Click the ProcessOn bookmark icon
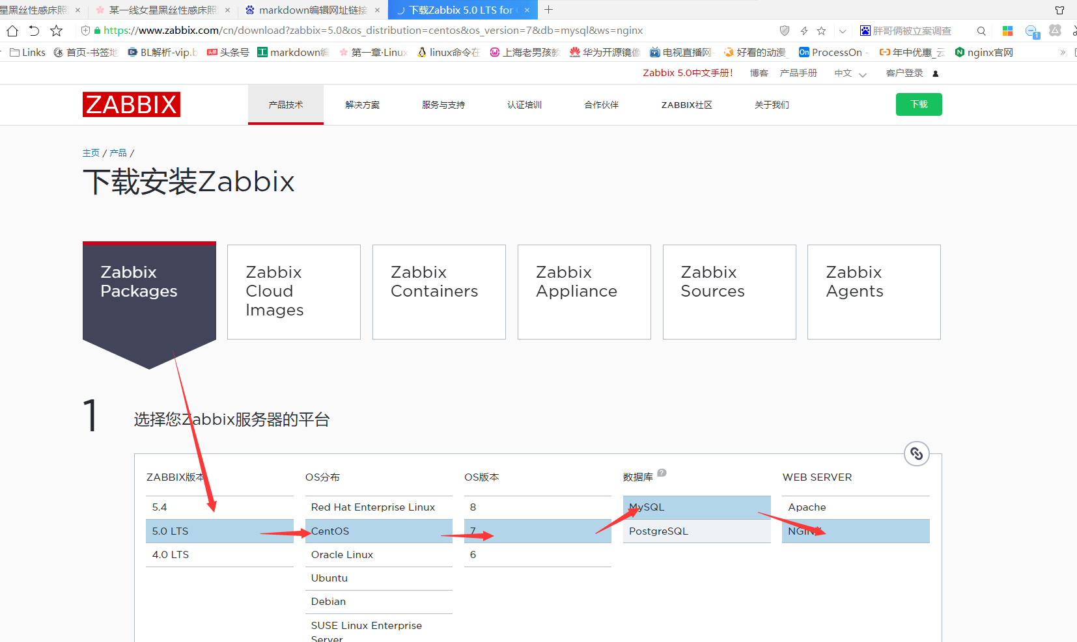Screen dimensions: 1077x642 coord(804,52)
